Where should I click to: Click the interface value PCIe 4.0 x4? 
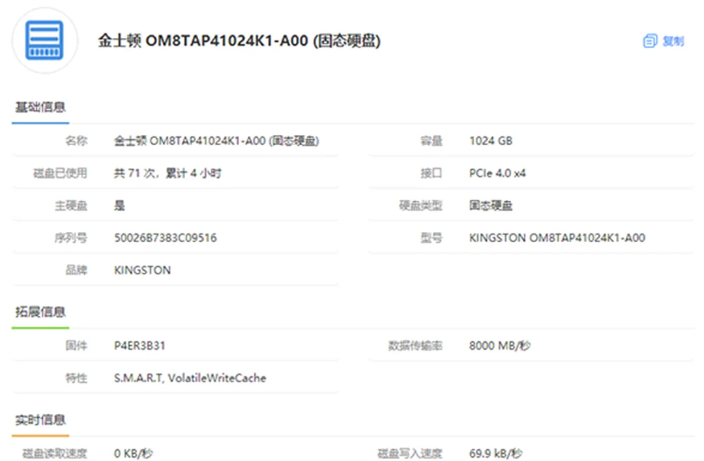click(497, 173)
